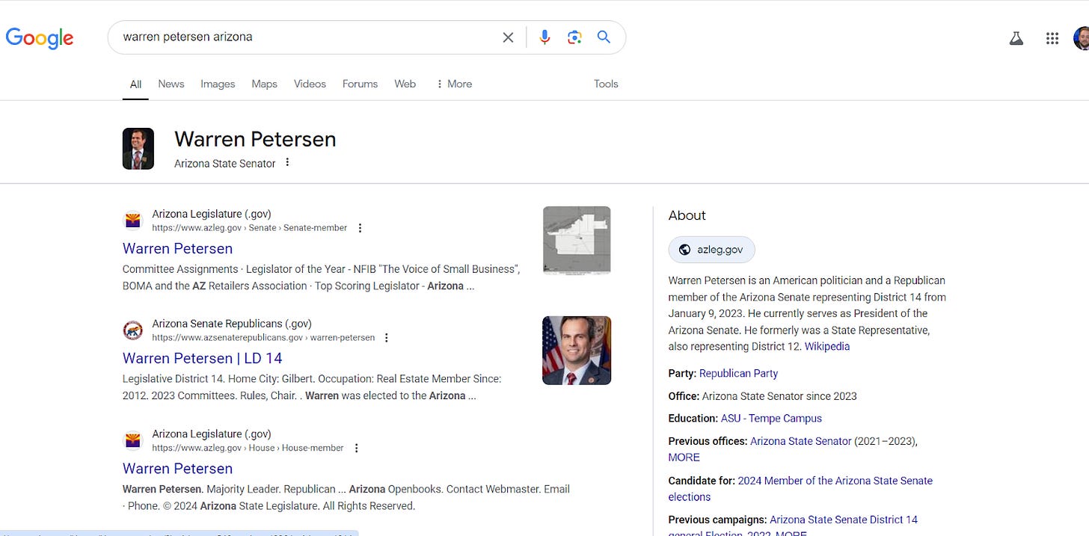This screenshot has width=1089, height=536.
Task: Switch to the Videos tab
Action: 310,84
